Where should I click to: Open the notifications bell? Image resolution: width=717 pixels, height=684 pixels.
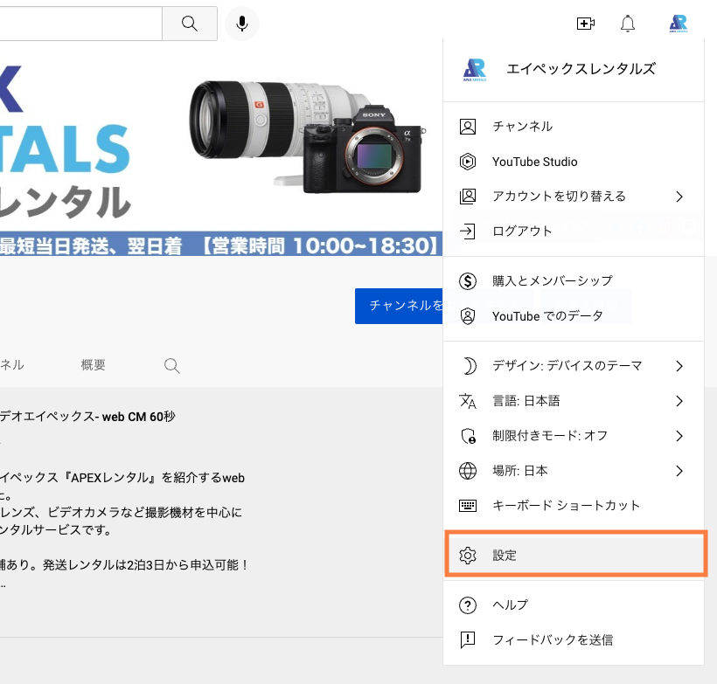tap(628, 24)
